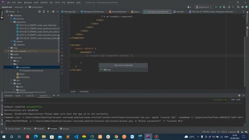249x140 pixels.
Task: Collapse the database folder
Action: [9, 16]
